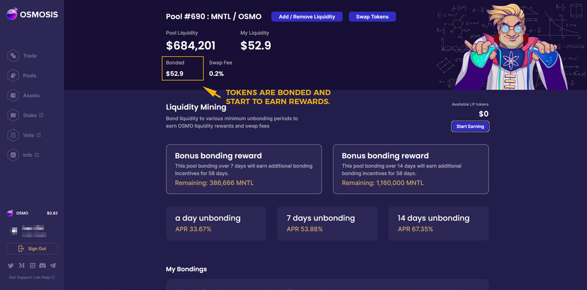
Task: Choose the 14 days unbonding card
Action: point(439,223)
